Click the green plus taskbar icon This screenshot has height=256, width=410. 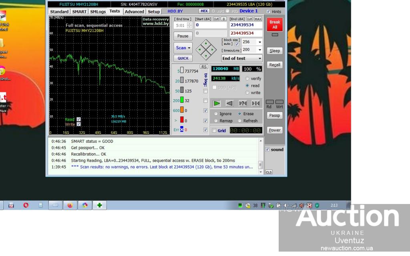pyautogui.click(x=99, y=205)
